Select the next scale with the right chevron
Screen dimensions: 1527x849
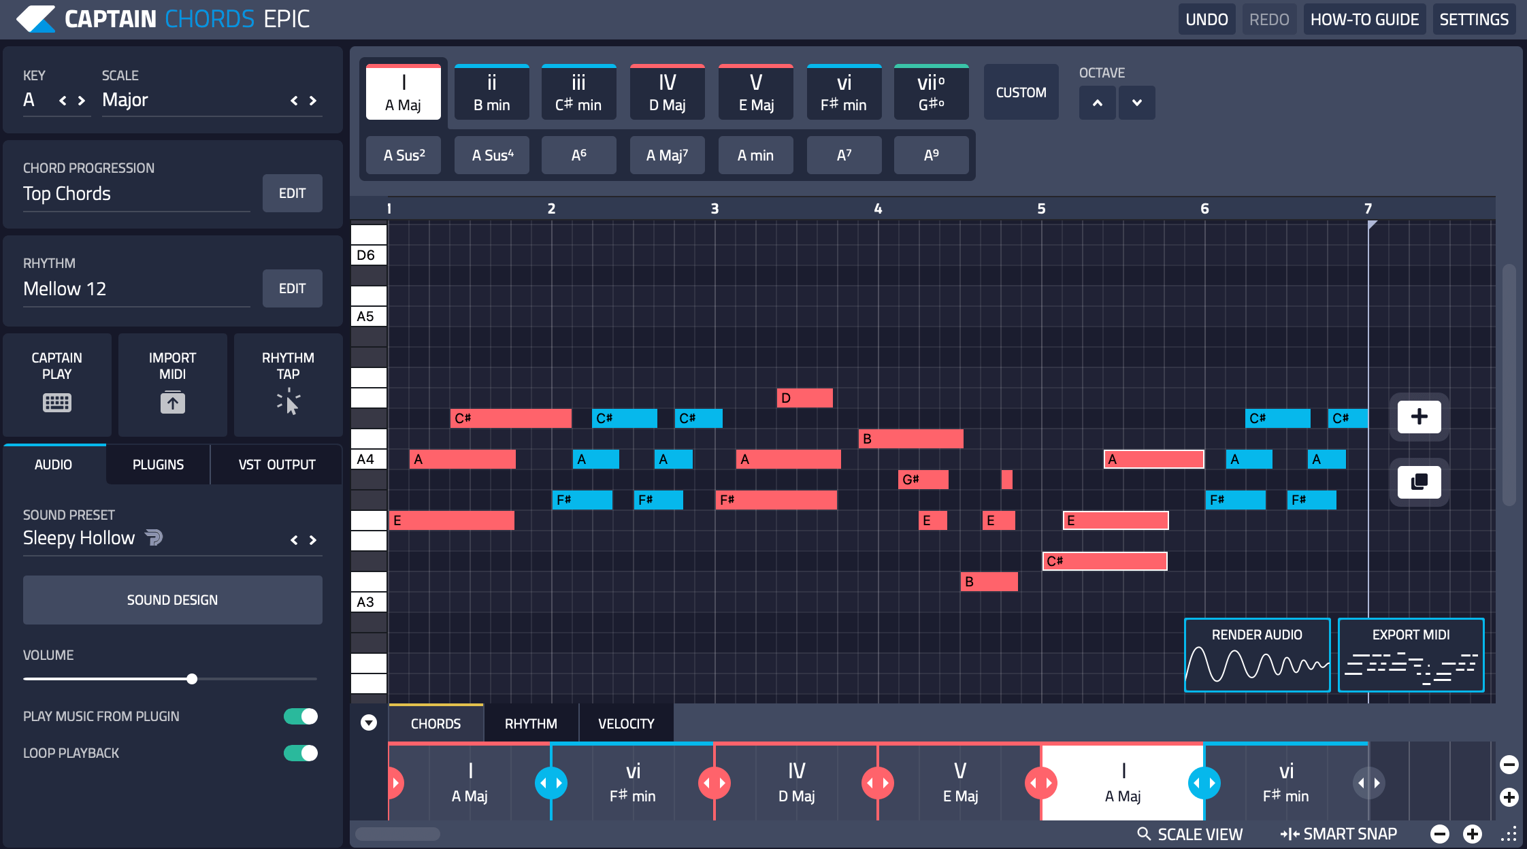point(313,101)
